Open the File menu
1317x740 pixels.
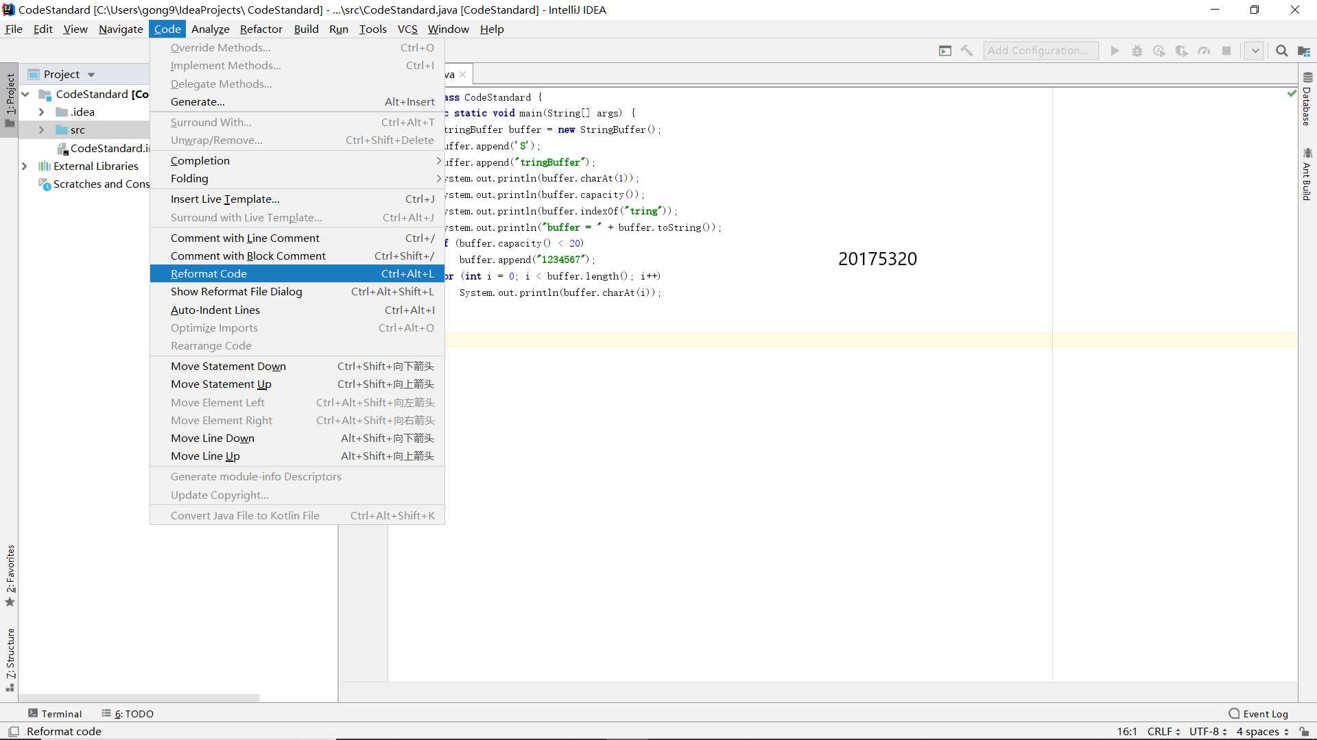pos(14,29)
